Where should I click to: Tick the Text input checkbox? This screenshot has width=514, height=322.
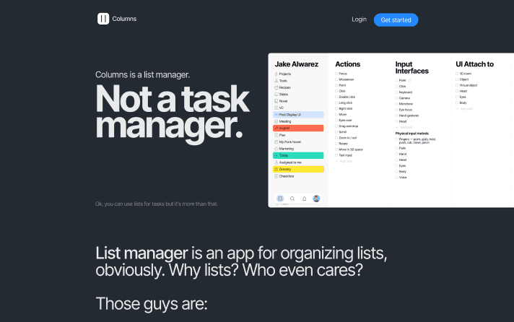[336, 155]
